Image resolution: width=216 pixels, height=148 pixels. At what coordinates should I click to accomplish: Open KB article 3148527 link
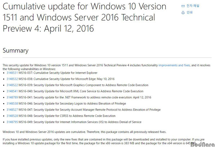click(12, 110)
